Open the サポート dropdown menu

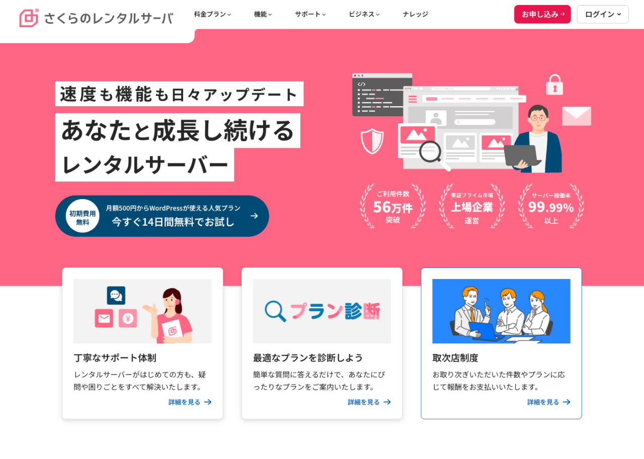pos(310,14)
